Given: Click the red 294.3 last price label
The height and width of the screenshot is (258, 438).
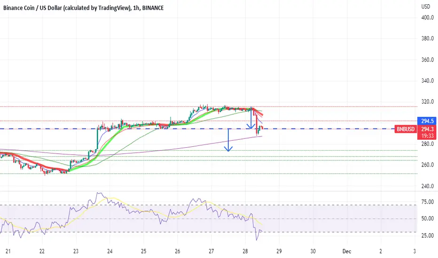Looking at the screenshot, I should (427, 129).
